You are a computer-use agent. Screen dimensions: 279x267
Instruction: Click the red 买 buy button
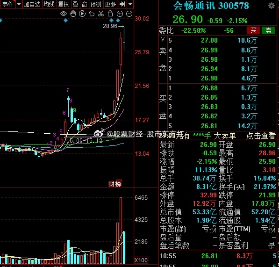coord(253,30)
